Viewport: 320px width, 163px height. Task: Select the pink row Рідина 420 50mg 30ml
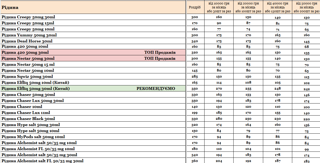(x=93, y=52)
